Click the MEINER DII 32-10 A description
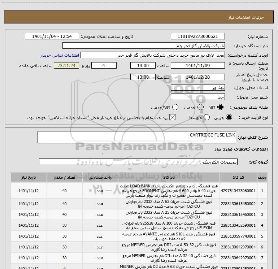 (169, 258)
